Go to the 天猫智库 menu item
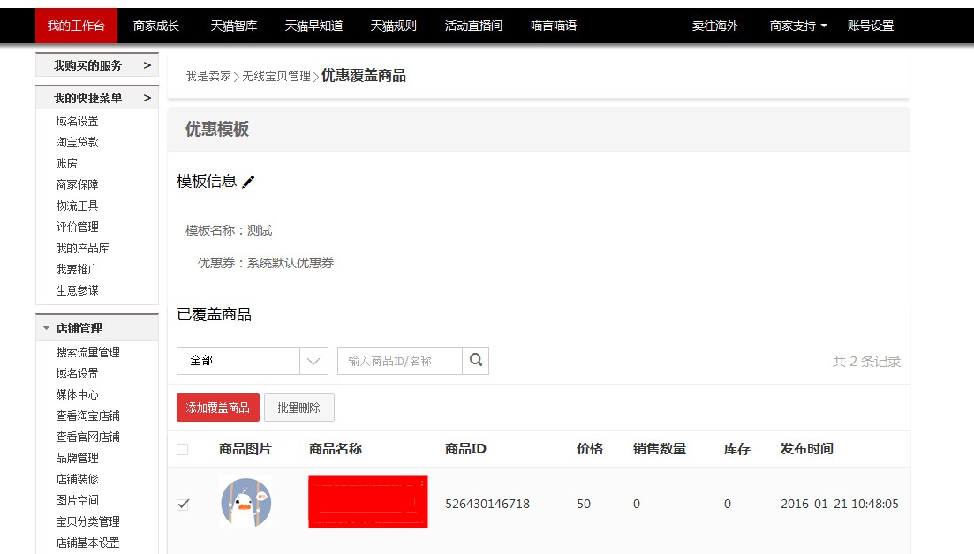The image size is (974, 554). (233, 26)
